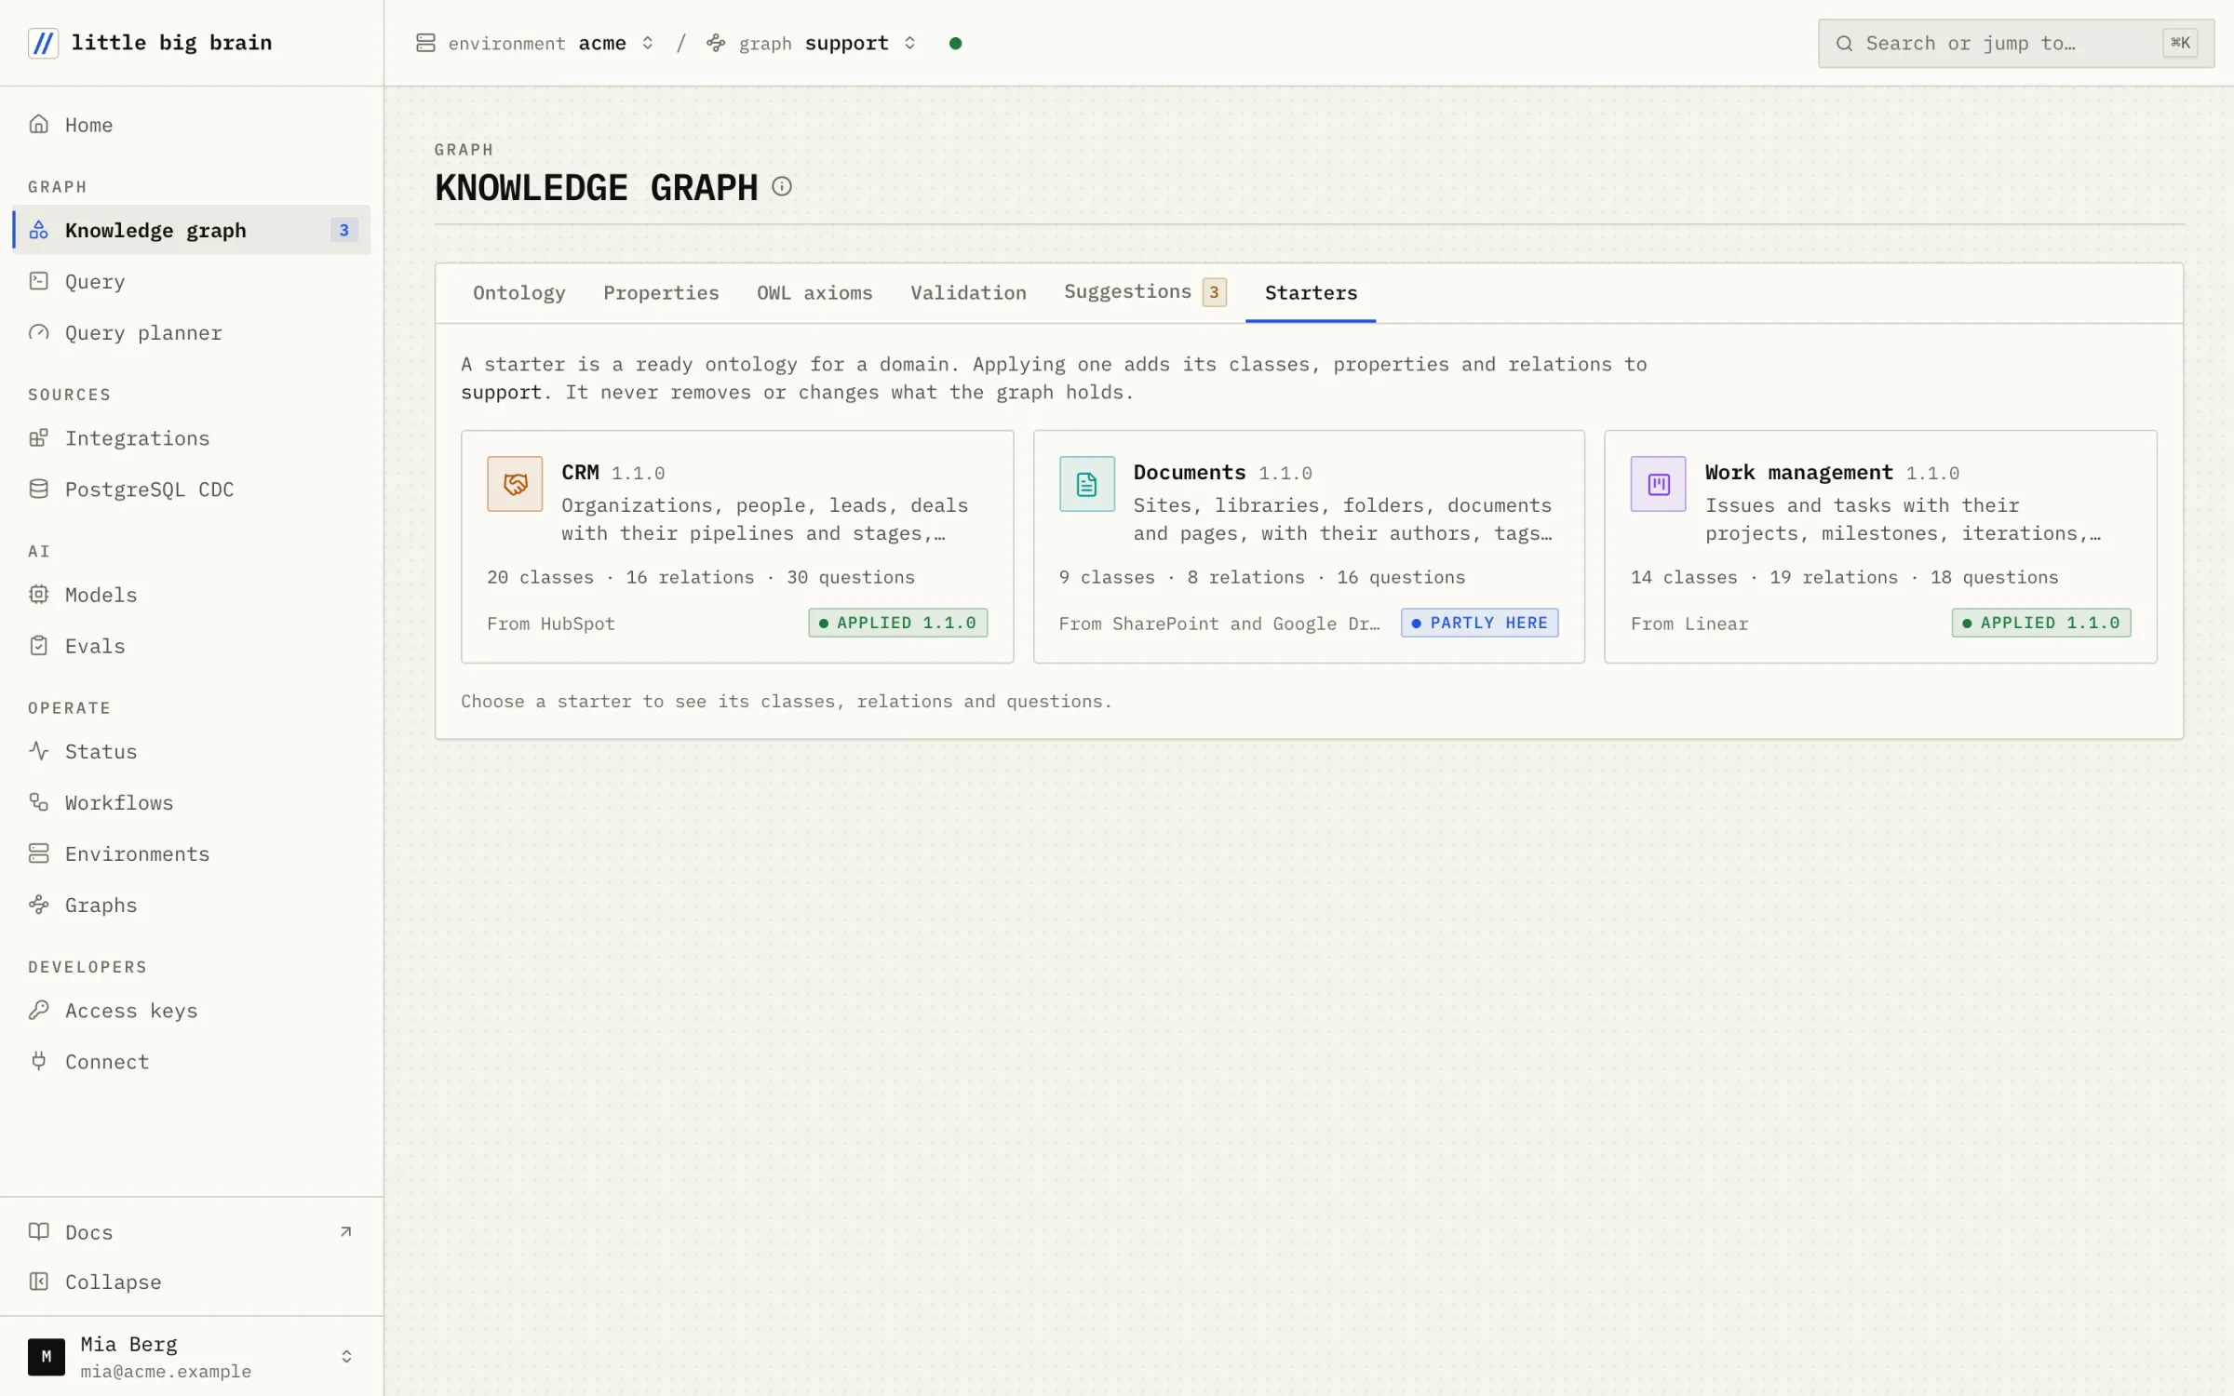Select the Starters tab
Viewport: 2234px width, 1396px height.
coord(1311,293)
